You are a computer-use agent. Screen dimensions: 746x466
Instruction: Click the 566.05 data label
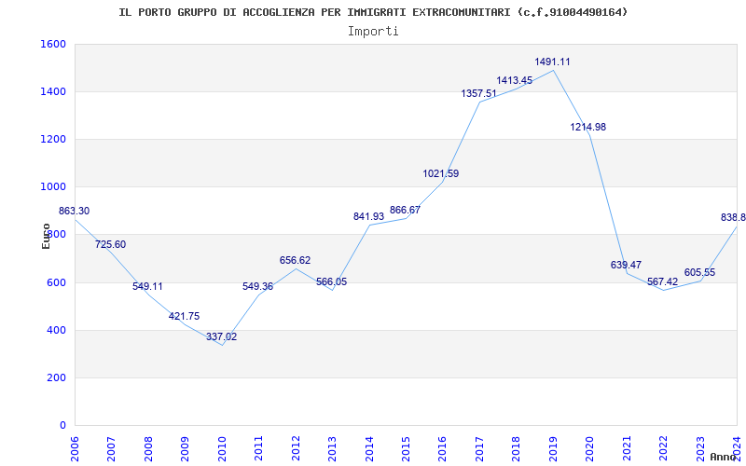[x=332, y=281]
